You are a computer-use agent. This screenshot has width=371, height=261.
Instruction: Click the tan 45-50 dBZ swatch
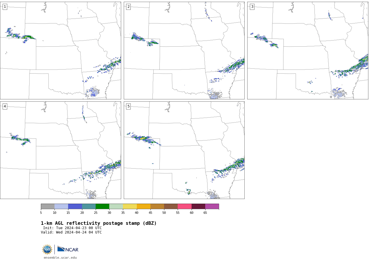pos(157,207)
